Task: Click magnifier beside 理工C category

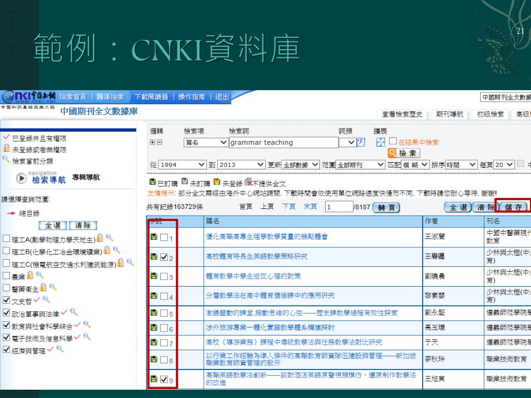Action: [x=130, y=262]
